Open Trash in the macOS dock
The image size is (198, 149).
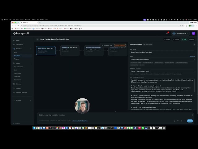164,128
